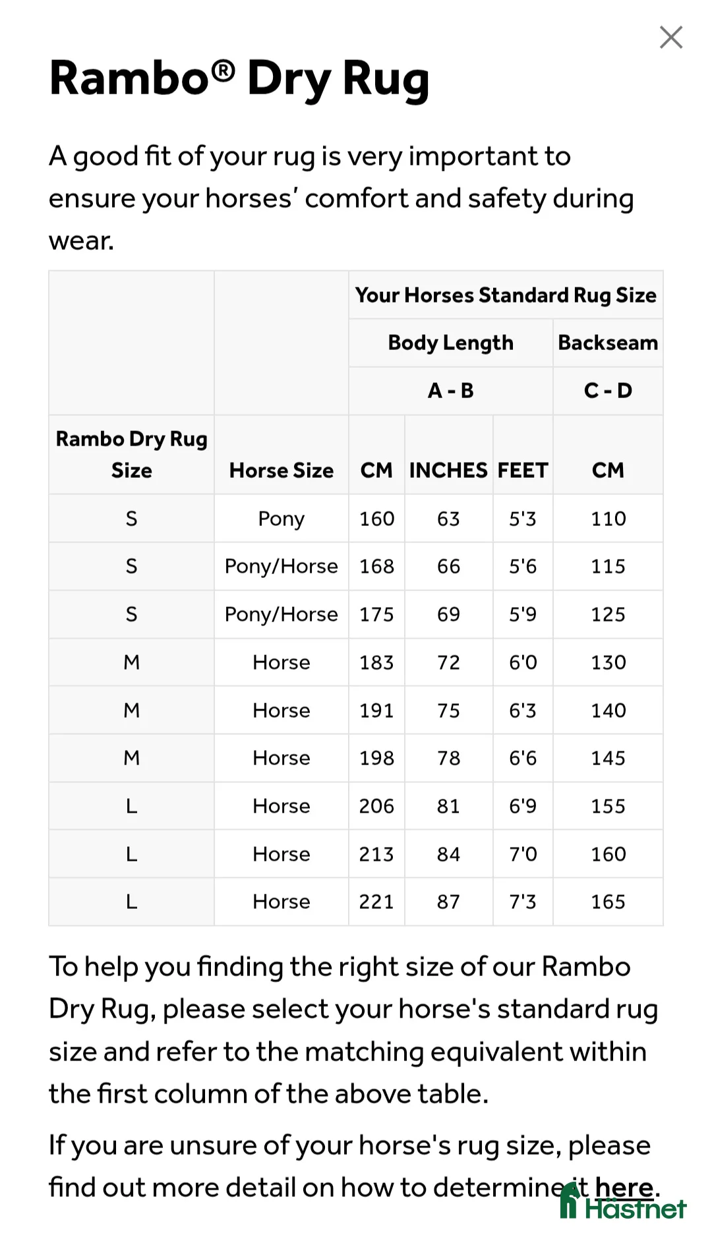Click the Rambo Dry Rug Size column header
The image size is (712, 1241).
(x=131, y=454)
